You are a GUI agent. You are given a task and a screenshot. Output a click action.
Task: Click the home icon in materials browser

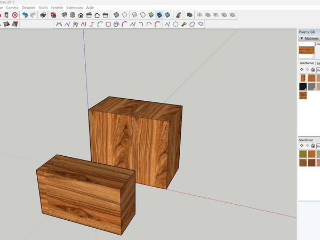[x=314, y=69]
